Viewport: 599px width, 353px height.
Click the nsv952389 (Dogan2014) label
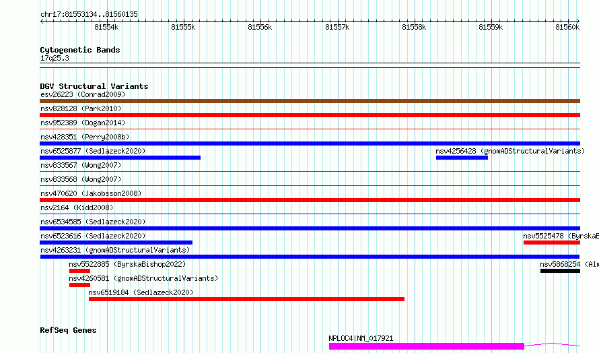point(83,123)
